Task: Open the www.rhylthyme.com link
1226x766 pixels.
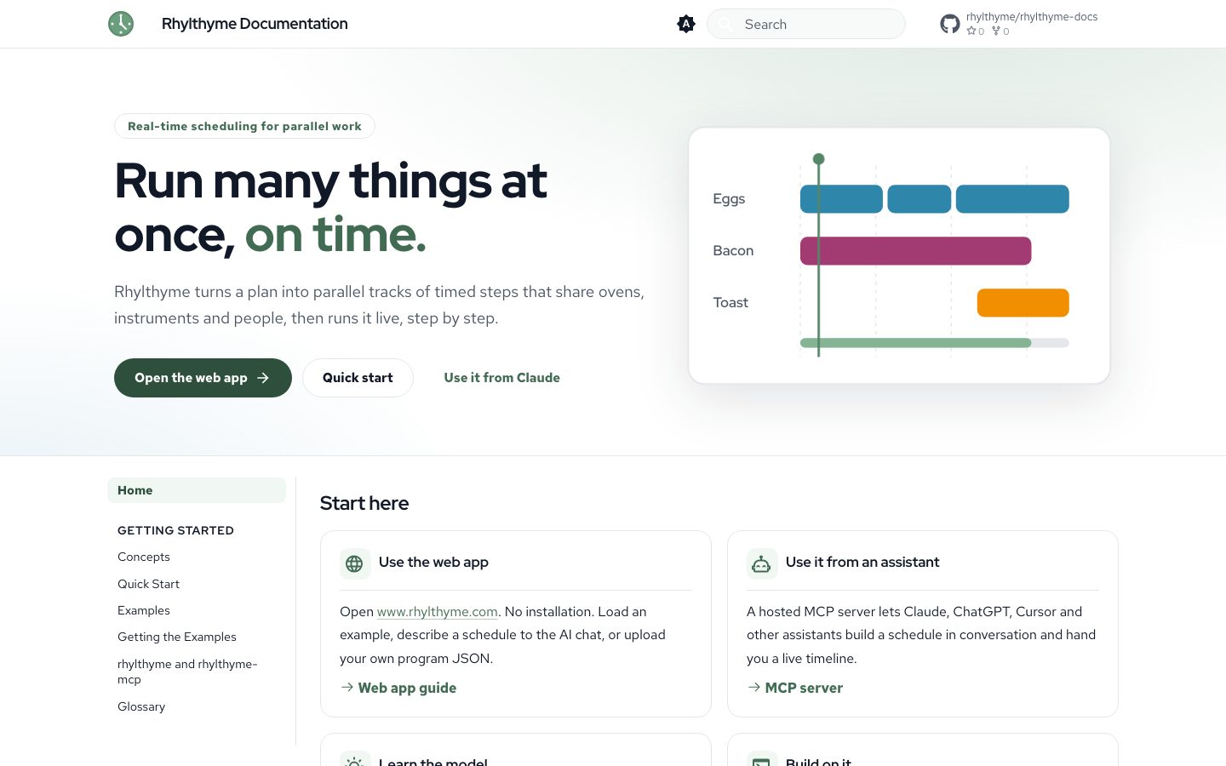Action: click(438, 612)
